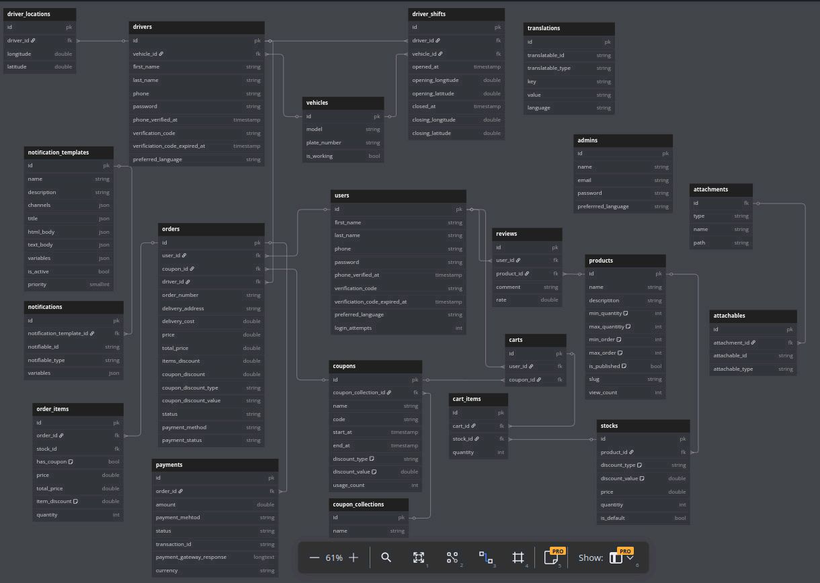
Task: Click the delivery_address row in orders
Action: 211,308
